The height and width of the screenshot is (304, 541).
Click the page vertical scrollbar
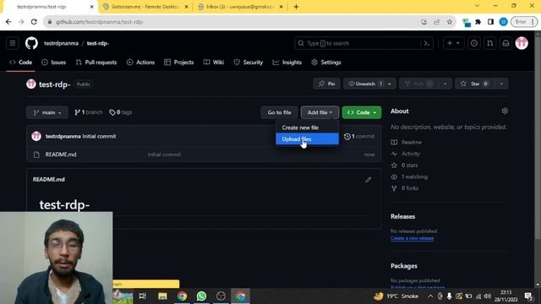tap(538, 138)
